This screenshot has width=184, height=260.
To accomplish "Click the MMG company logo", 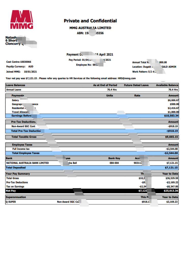I will [22, 20].
